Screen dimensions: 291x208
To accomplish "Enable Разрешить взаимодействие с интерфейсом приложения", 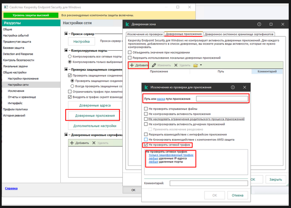I will (146, 134).
